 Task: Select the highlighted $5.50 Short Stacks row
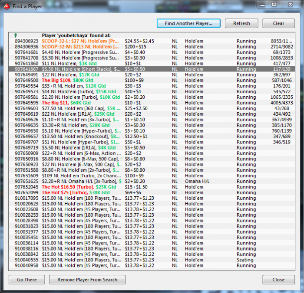pos(152,69)
